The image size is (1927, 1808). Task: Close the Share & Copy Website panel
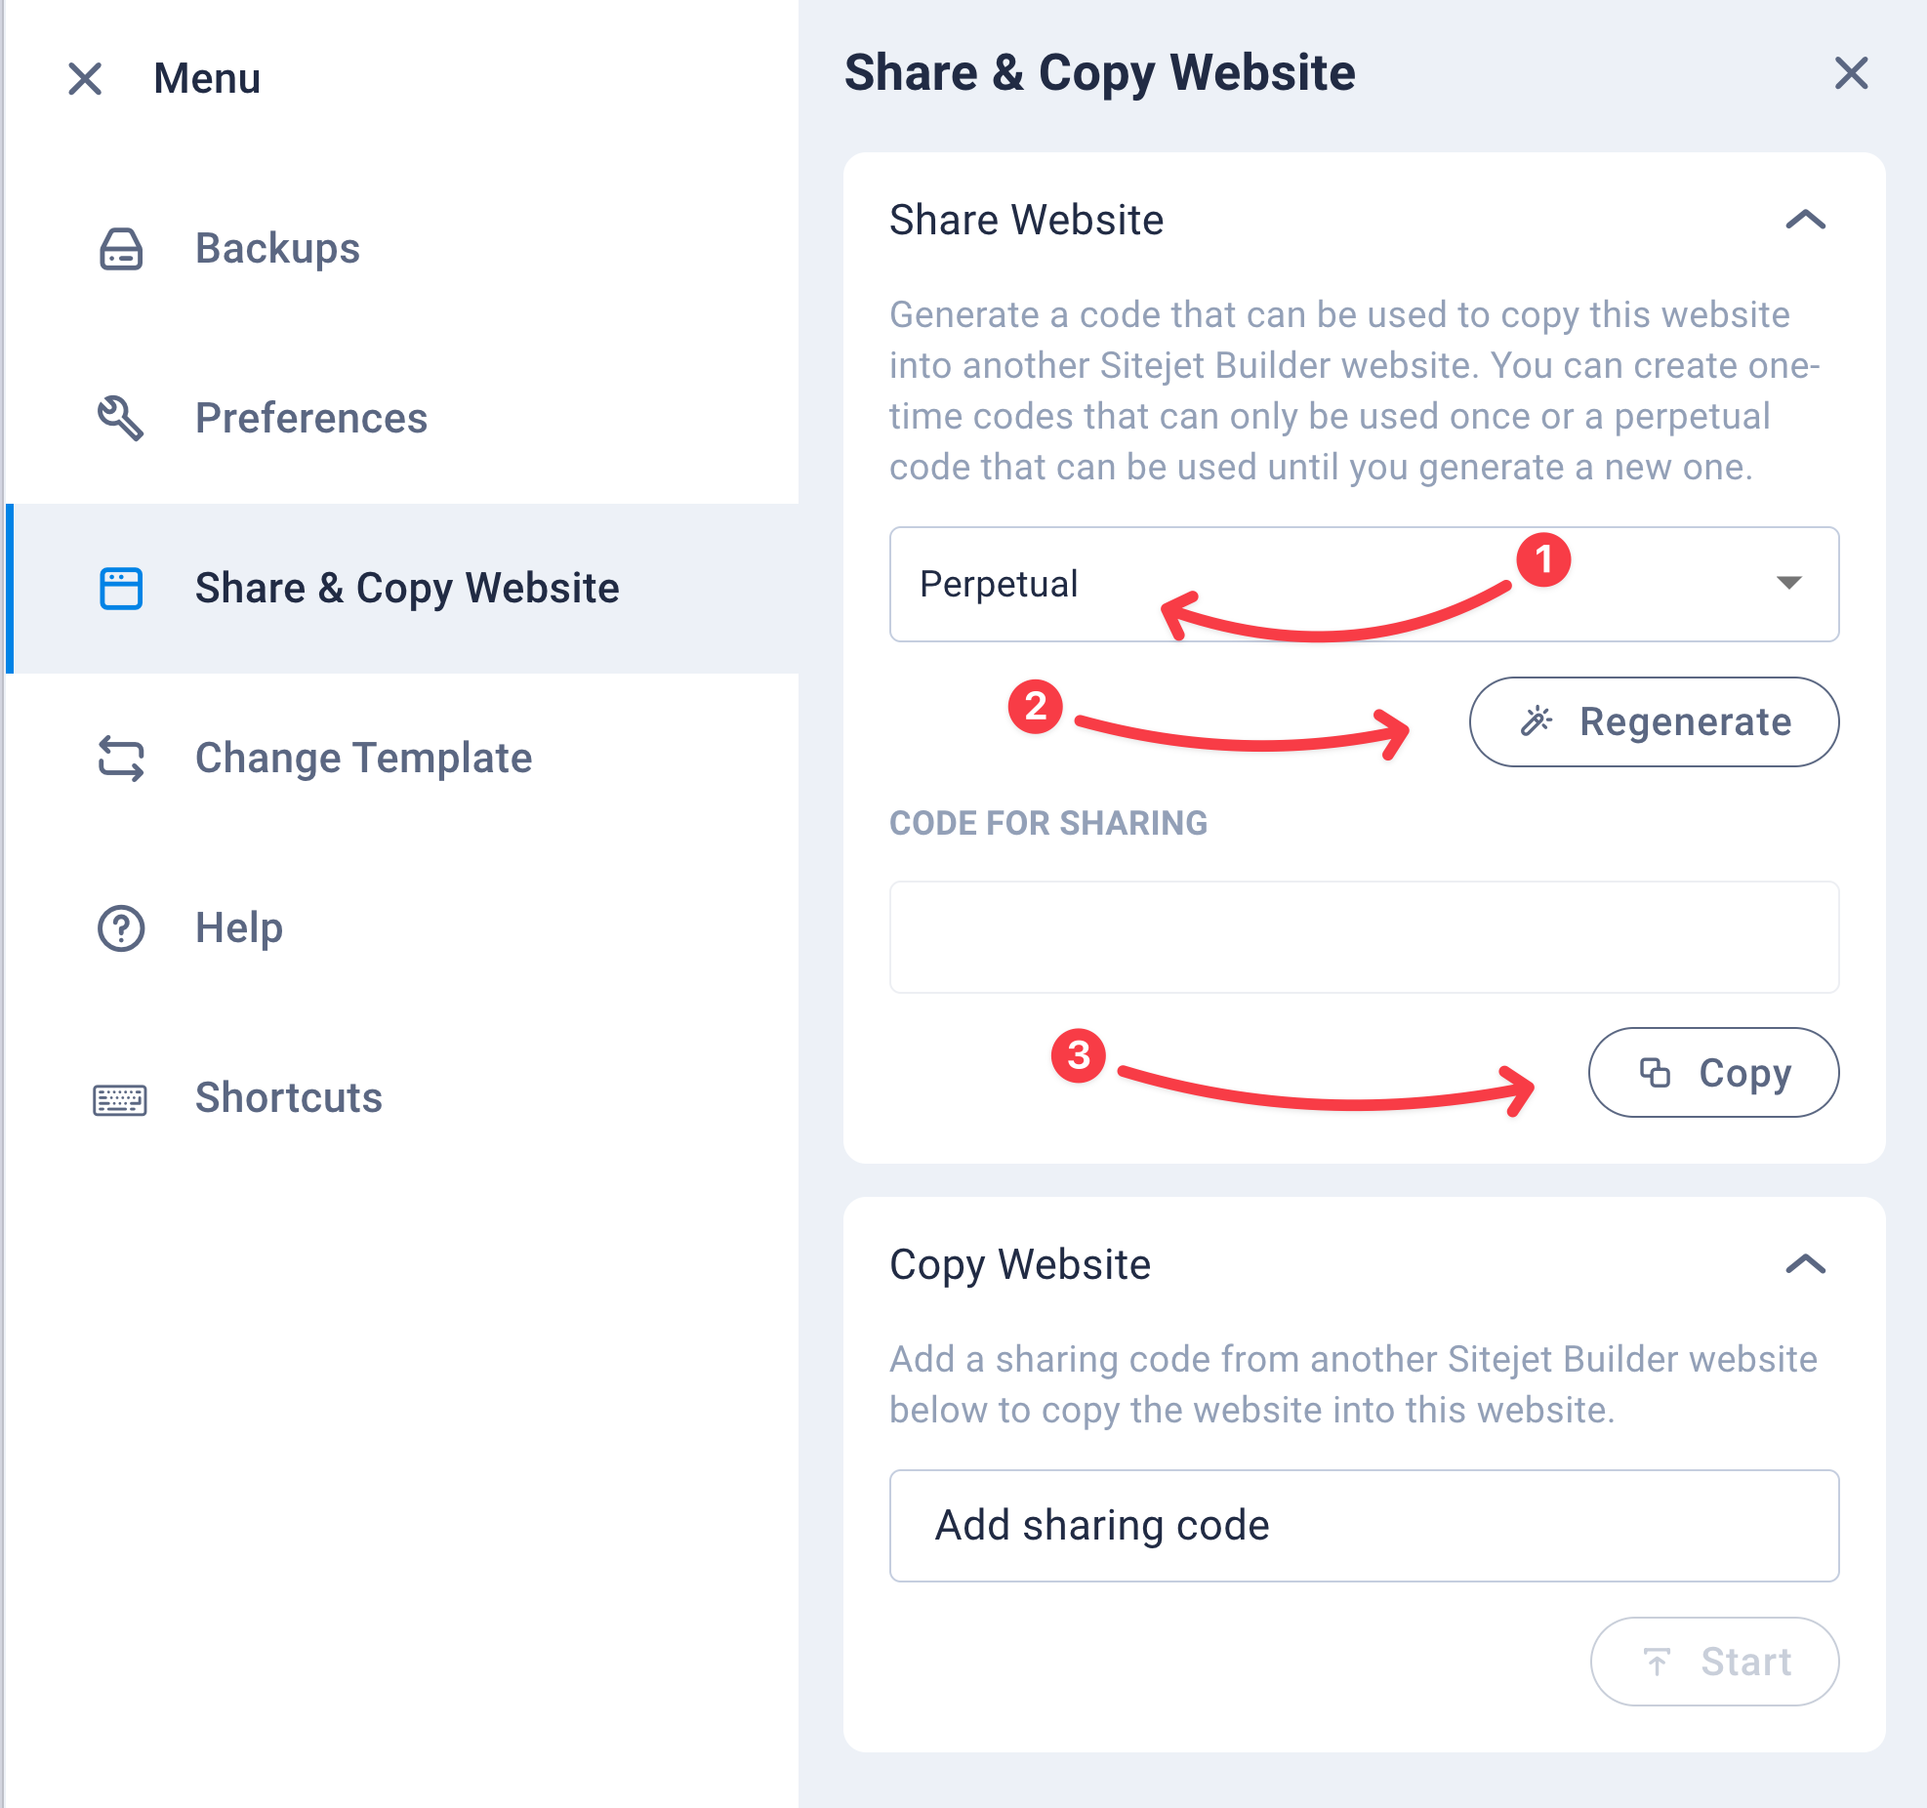[1851, 73]
